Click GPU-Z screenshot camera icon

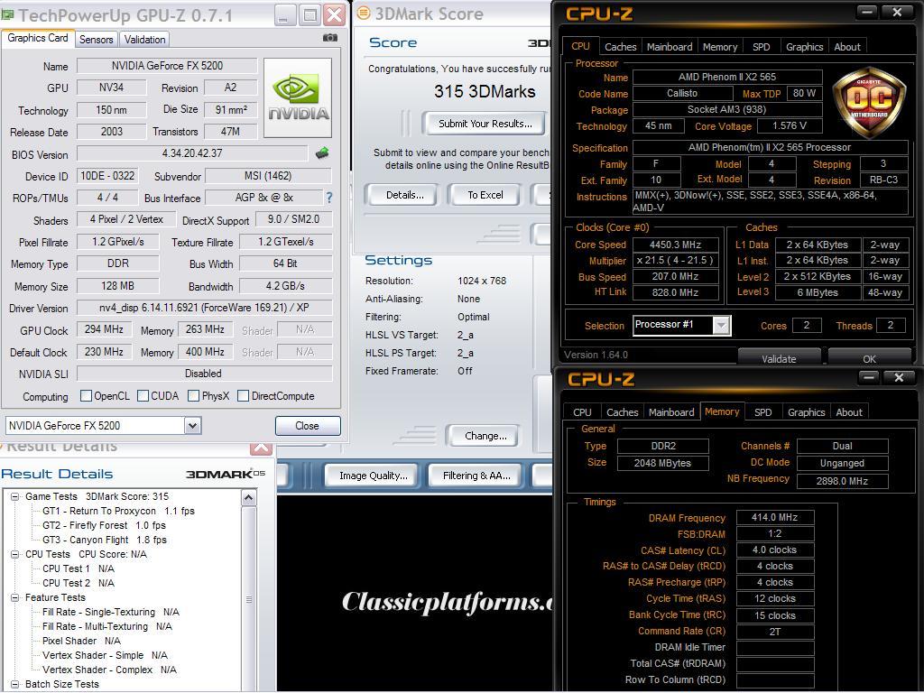coord(330,38)
